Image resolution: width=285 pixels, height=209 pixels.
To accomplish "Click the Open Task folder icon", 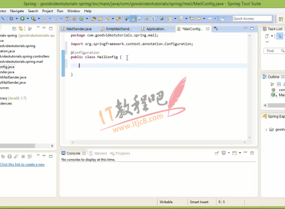I will (100, 19).
